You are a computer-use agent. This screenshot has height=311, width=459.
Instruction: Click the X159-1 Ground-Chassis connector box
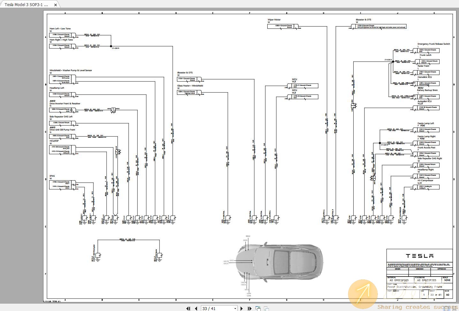[189, 79]
